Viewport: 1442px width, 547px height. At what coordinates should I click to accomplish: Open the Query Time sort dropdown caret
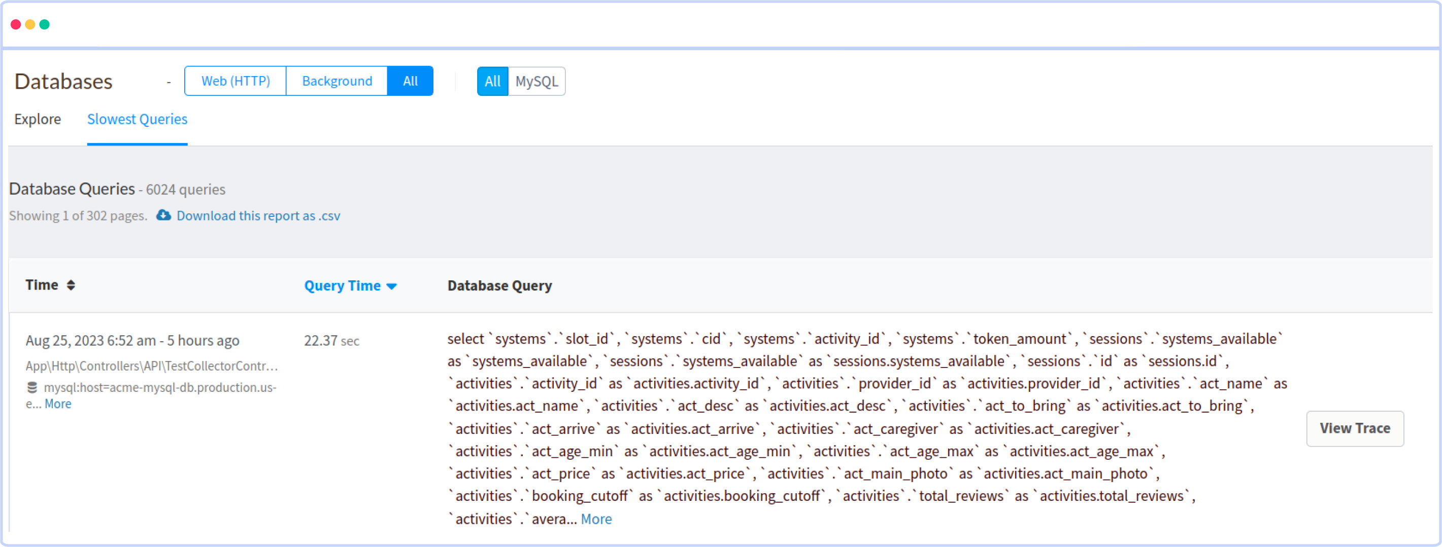pyautogui.click(x=392, y=286)
